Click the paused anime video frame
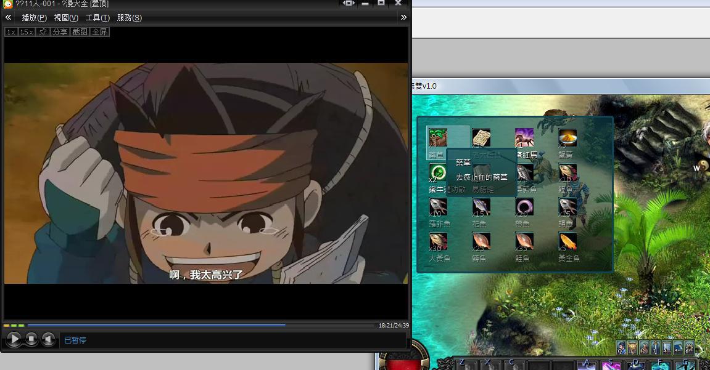The width and height of the screenshot is (710, 370). tap(206, 174)
